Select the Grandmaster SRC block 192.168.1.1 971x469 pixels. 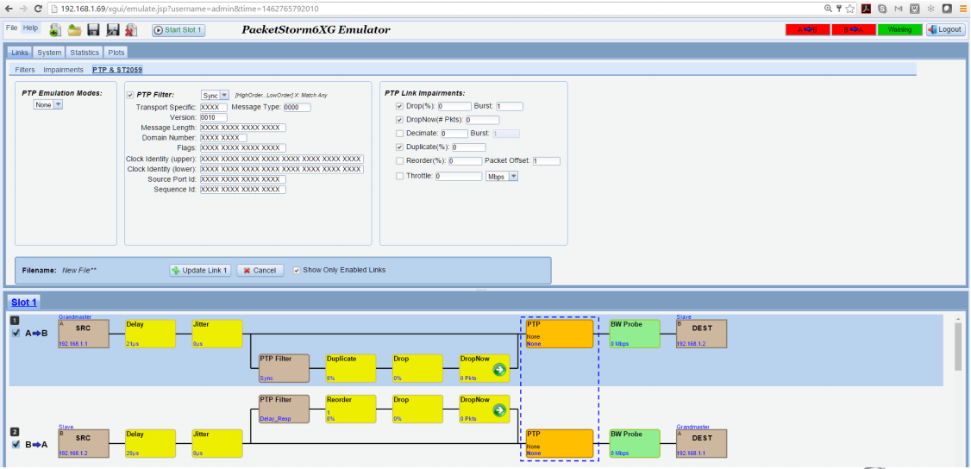[x=84, y=334]
